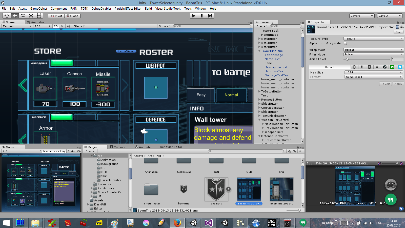
Task: Click the Step frame button
Action: click(x=210, y=16)
